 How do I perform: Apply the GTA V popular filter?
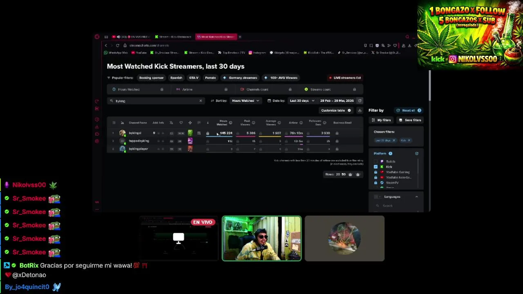click(x=194, y=78)
